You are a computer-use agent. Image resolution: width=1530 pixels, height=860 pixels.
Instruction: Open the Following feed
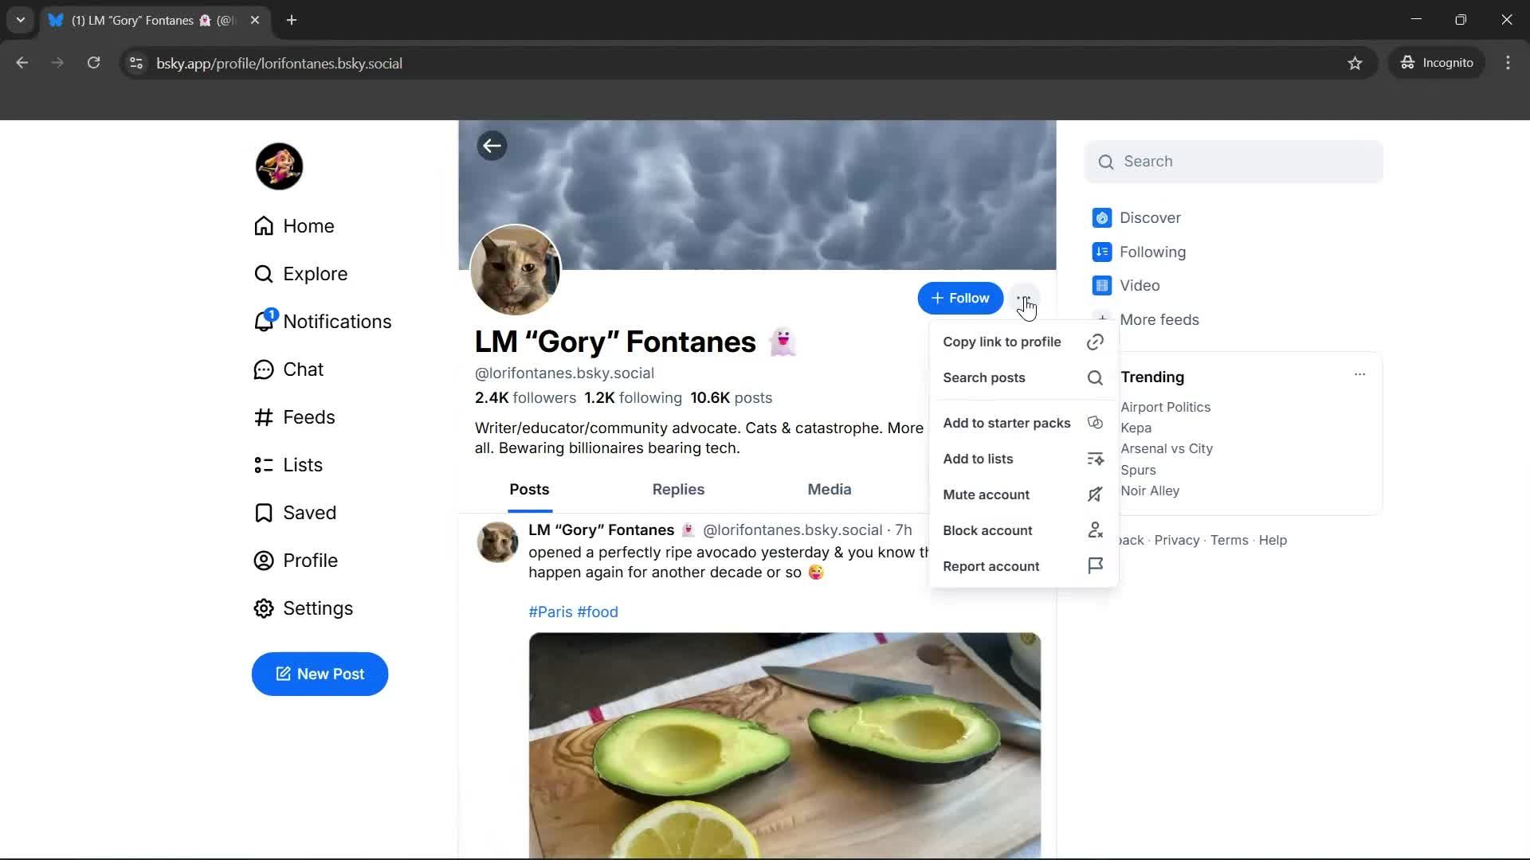[1151, 252]
